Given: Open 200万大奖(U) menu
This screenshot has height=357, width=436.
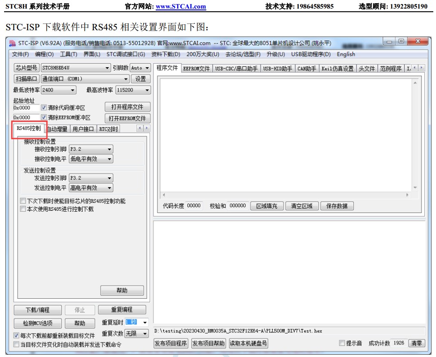Looking at the screenshot, I should click(203, 54).
